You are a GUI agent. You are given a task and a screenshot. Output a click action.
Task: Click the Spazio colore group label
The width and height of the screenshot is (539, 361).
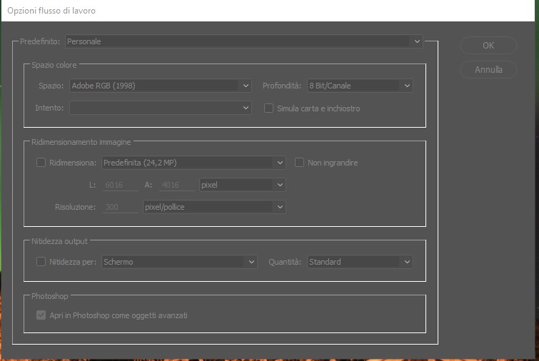coord(54,65)
